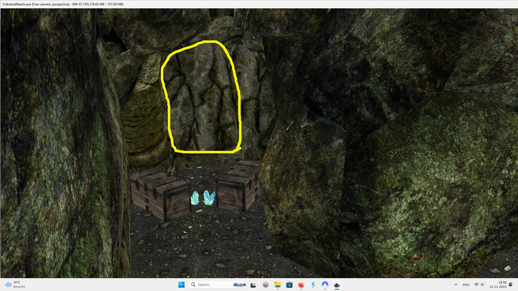Open the weather widget showing 10°C
Image resolution: width=518 pixels, height=291 pixels.
pyautogui.click(x=15, y=285)
